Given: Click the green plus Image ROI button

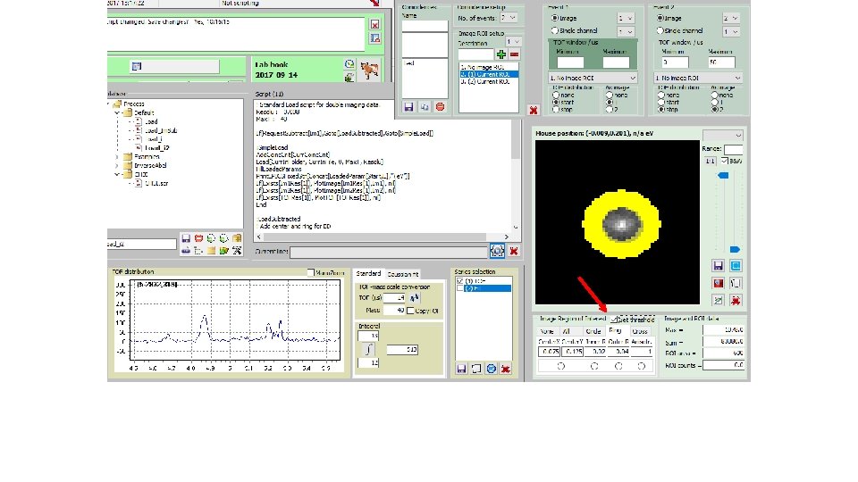Looking at the screenshot, I should (x=500, y=54).
